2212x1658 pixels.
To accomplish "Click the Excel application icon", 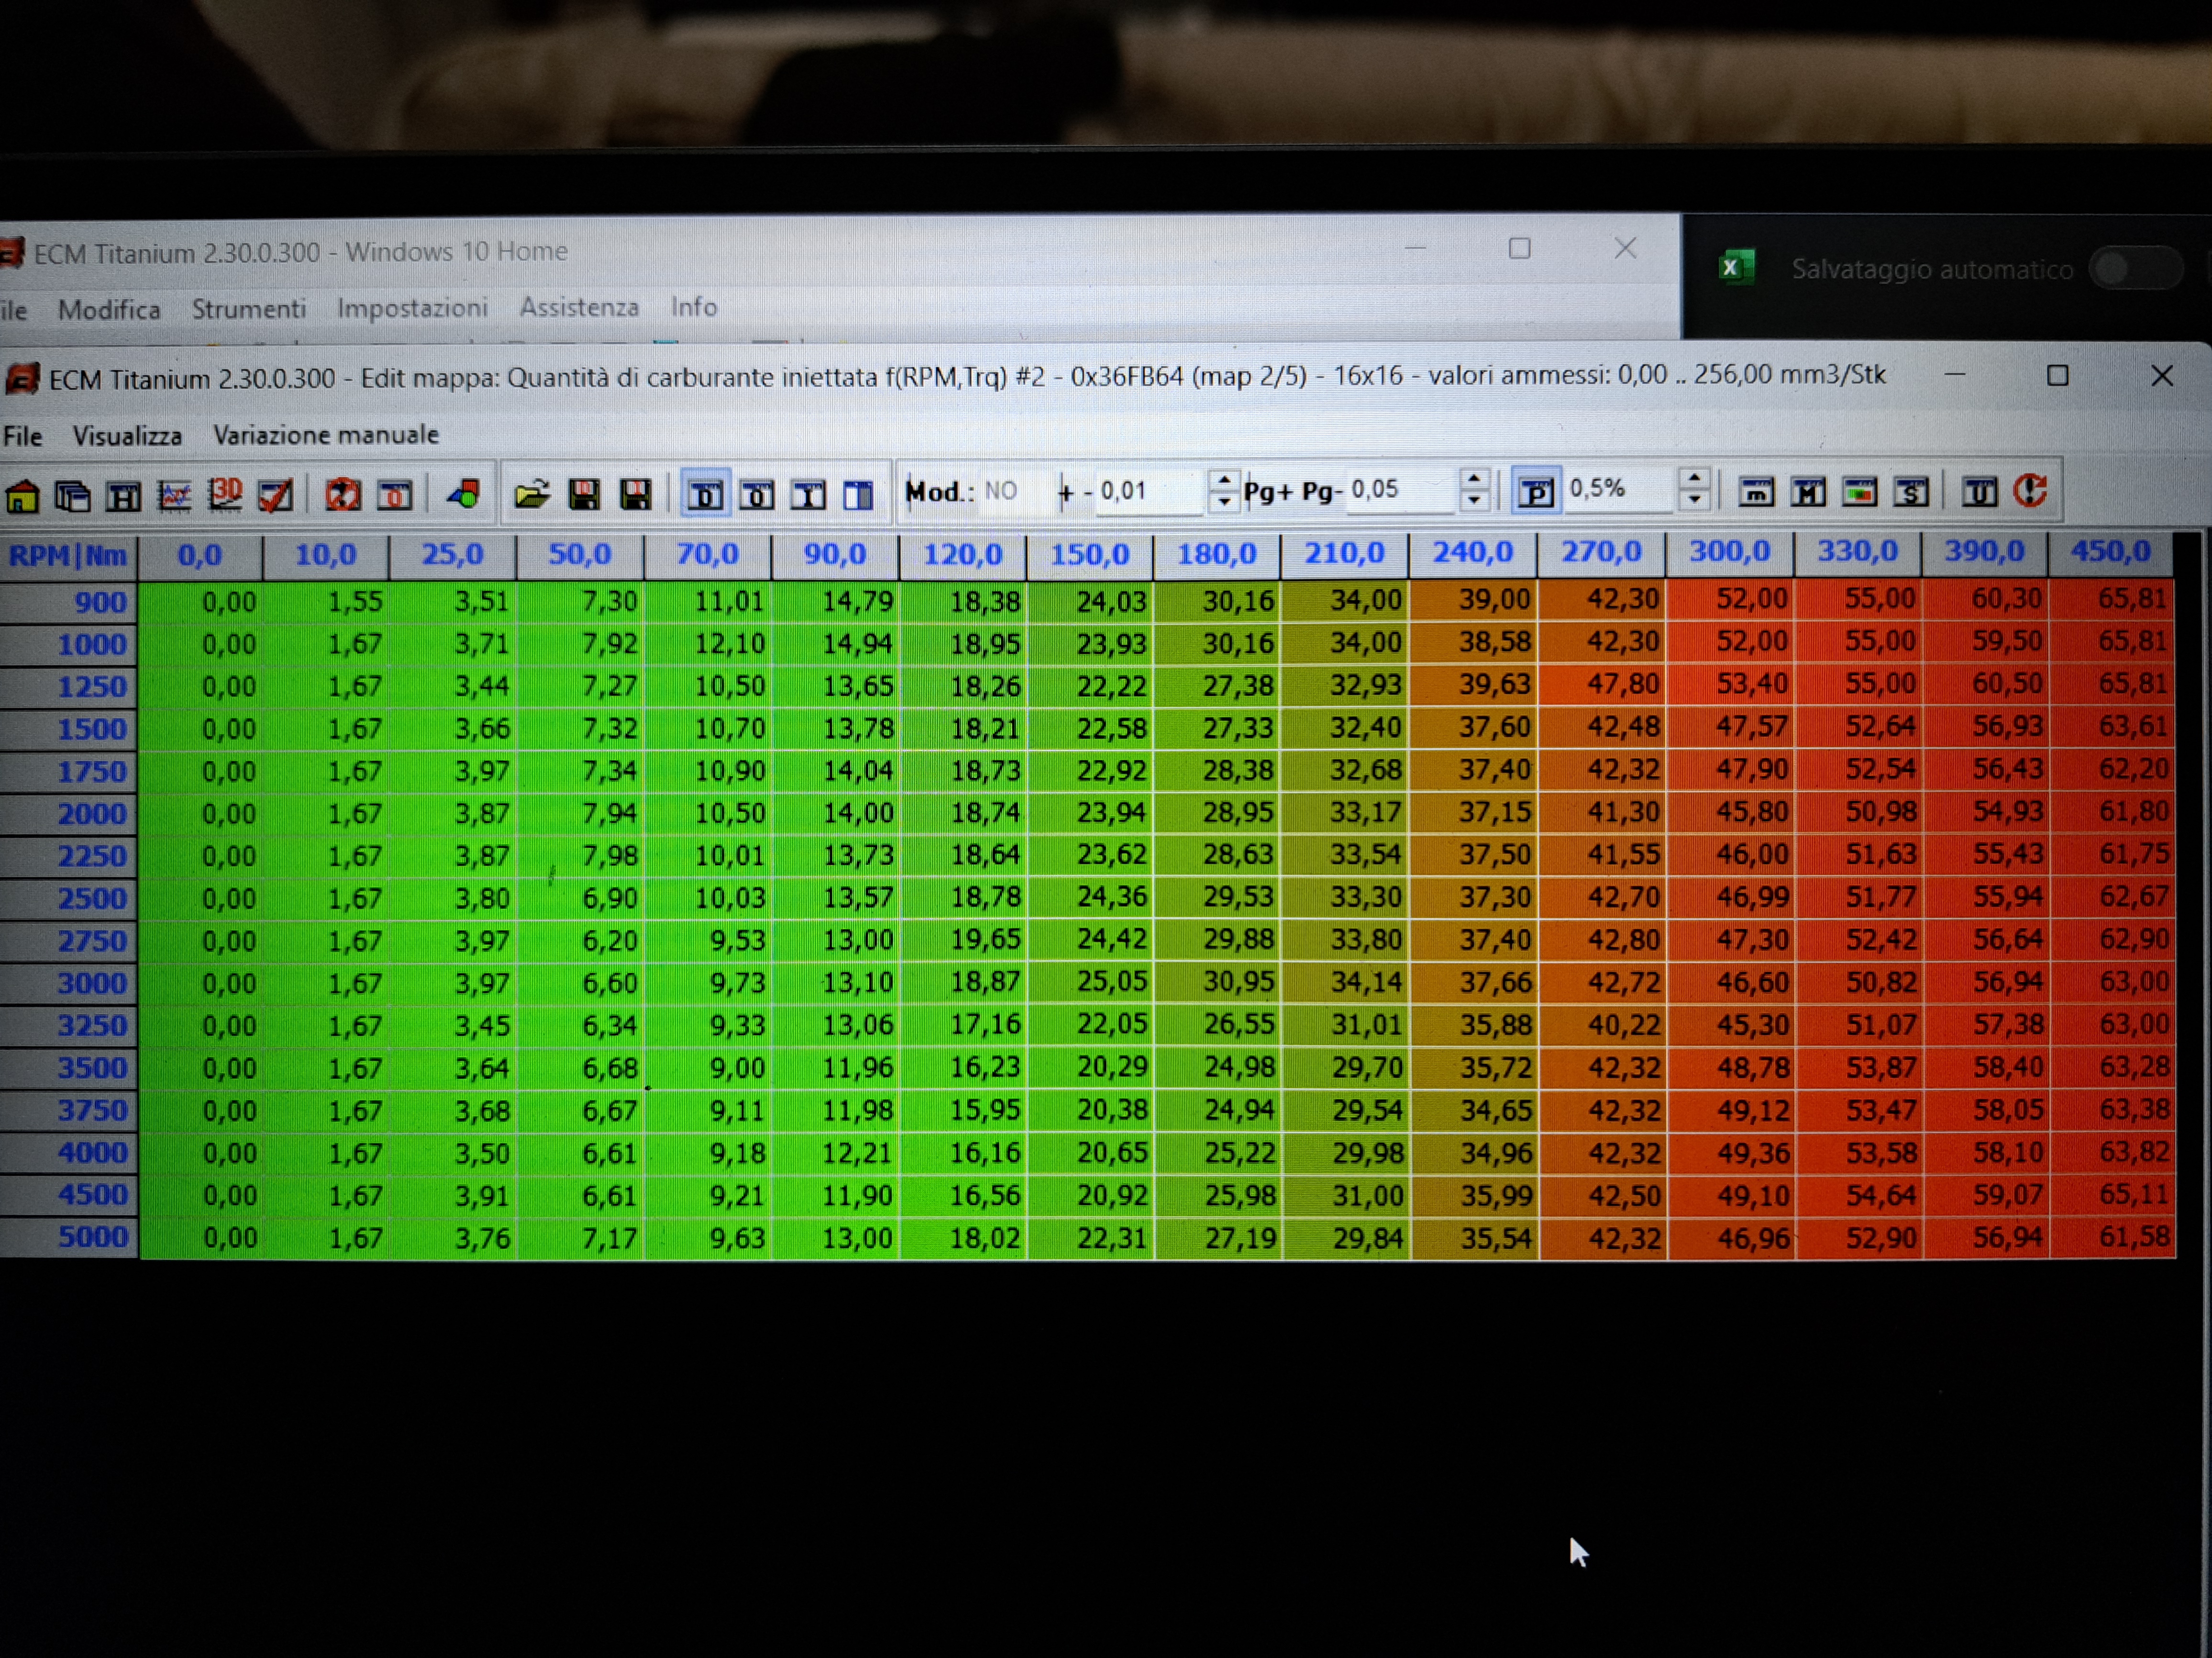I will point(1736,268).
